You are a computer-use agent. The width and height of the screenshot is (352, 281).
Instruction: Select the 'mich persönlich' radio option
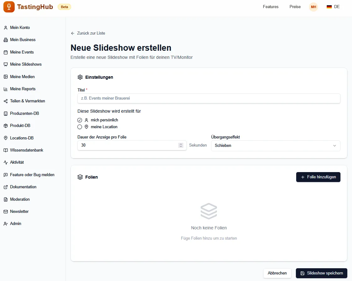80,120
